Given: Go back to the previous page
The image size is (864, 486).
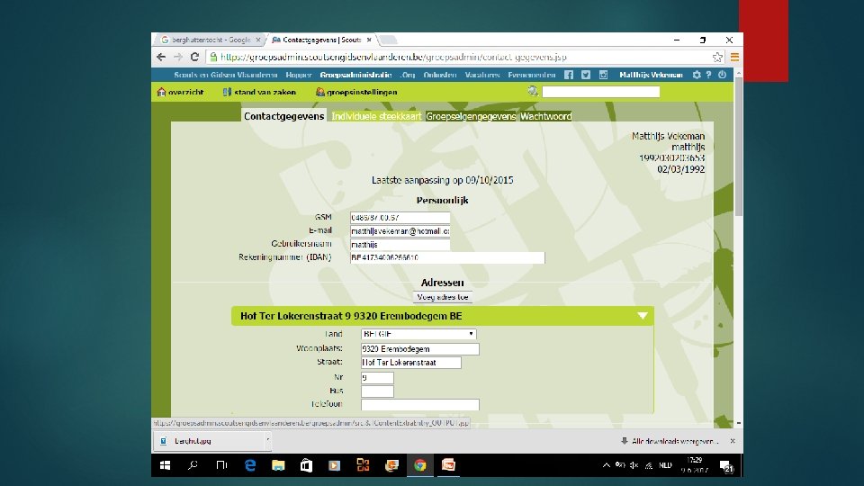Looking at the screenshot, I should point(161,57).
